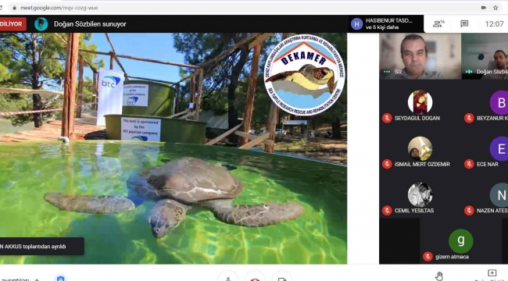
Task: Select ISMAIL MERT OZDEMIR's avatar
Action: tap(420, 148)
